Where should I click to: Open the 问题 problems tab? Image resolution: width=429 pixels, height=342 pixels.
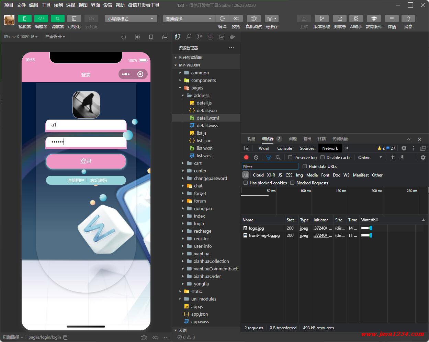tap(293, 139)
